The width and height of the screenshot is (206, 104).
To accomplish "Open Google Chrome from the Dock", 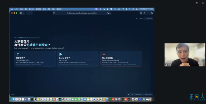I will [x=67, y=99].
